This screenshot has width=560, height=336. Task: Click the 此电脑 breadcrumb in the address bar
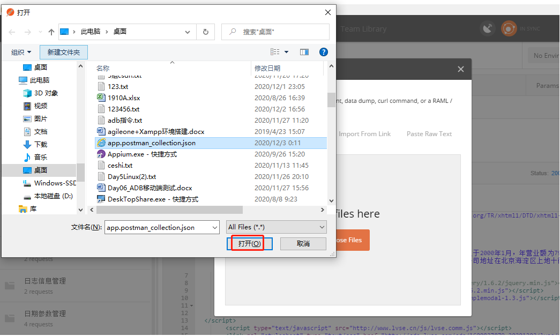coord(91,32)
